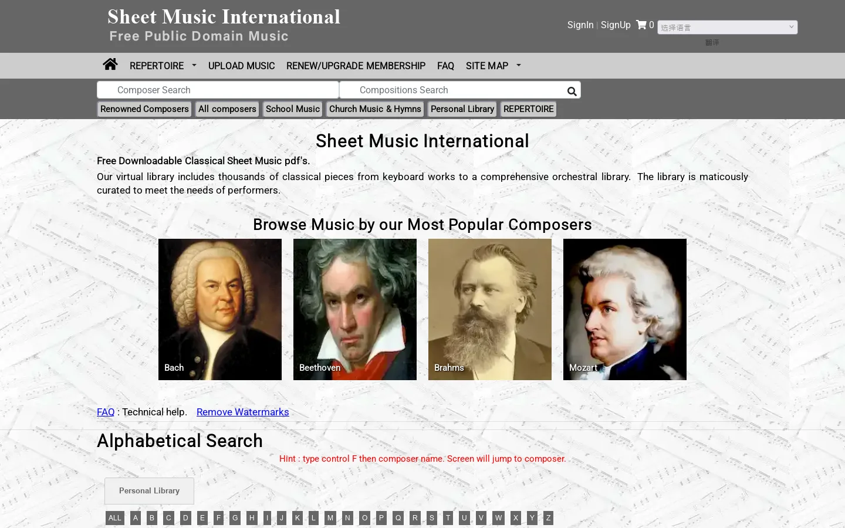Open the School Music button

[293, 109]
